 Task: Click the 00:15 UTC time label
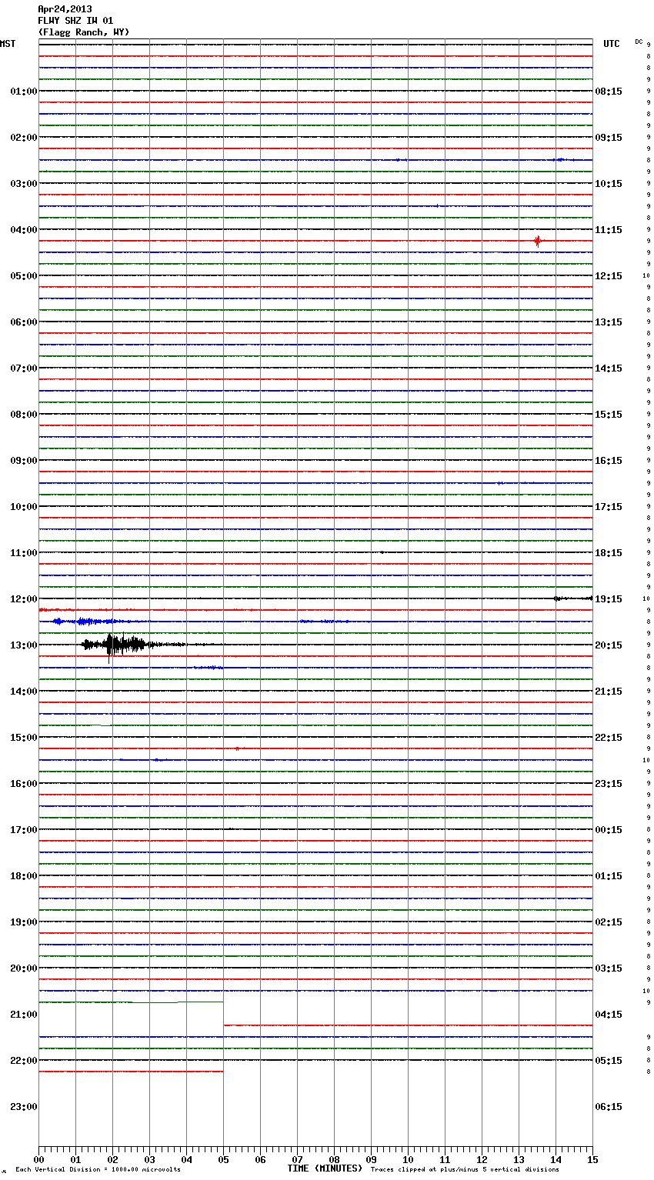609,830
